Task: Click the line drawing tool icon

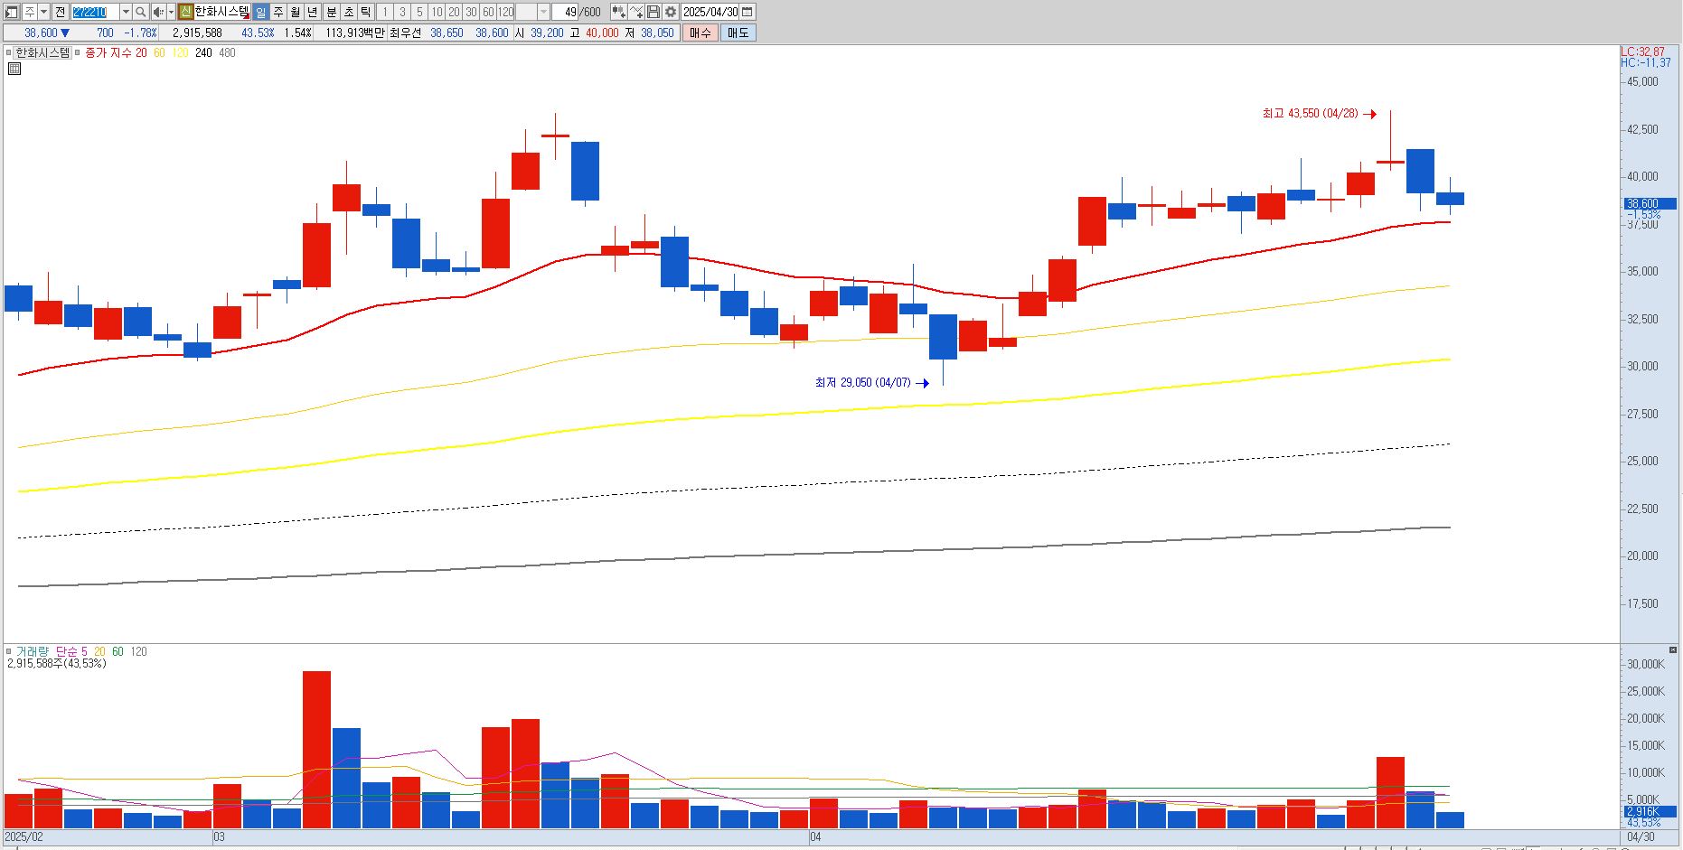Action: [636, 12]
